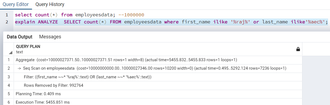
Task: Click the --1000000 comment on line 1
Action: [131, 15]
